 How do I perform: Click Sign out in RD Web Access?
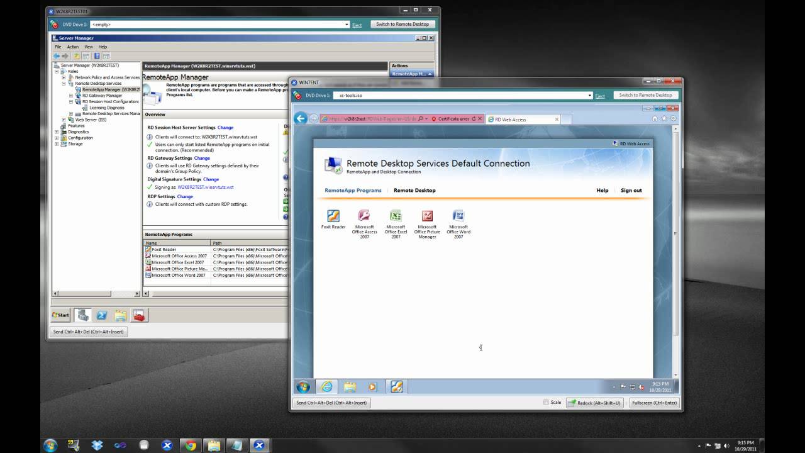(631, 190)
